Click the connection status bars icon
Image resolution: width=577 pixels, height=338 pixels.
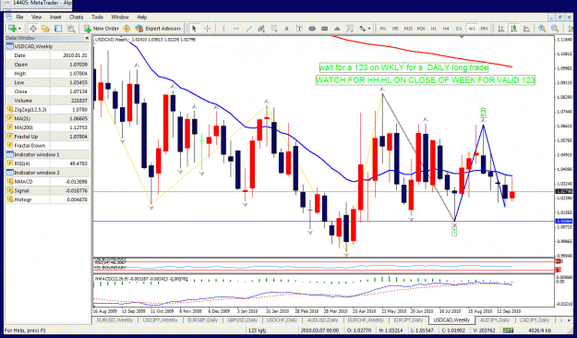click(507, 331)
